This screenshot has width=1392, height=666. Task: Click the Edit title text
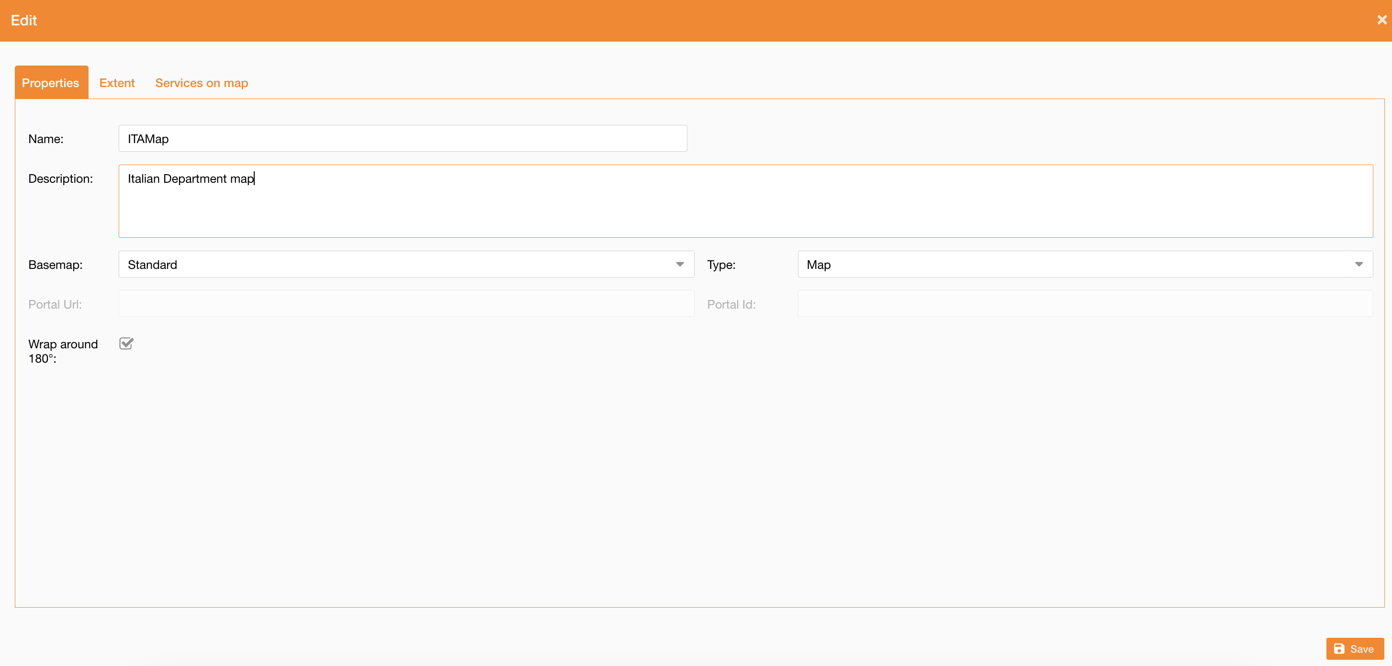24,21
